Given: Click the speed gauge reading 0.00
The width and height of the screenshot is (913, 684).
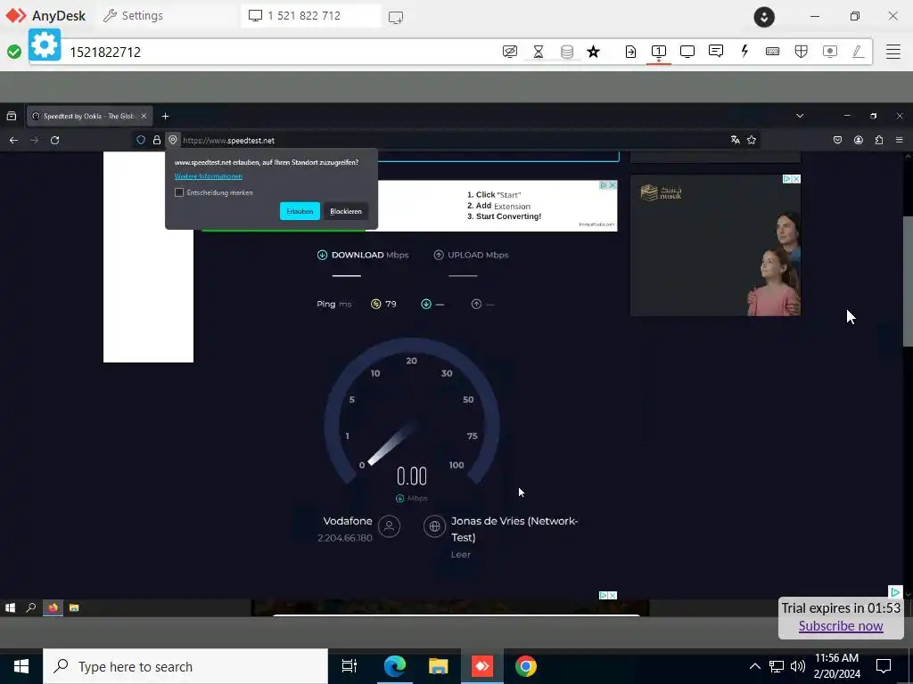Looking at the screenshot, I should coord(412,476).
